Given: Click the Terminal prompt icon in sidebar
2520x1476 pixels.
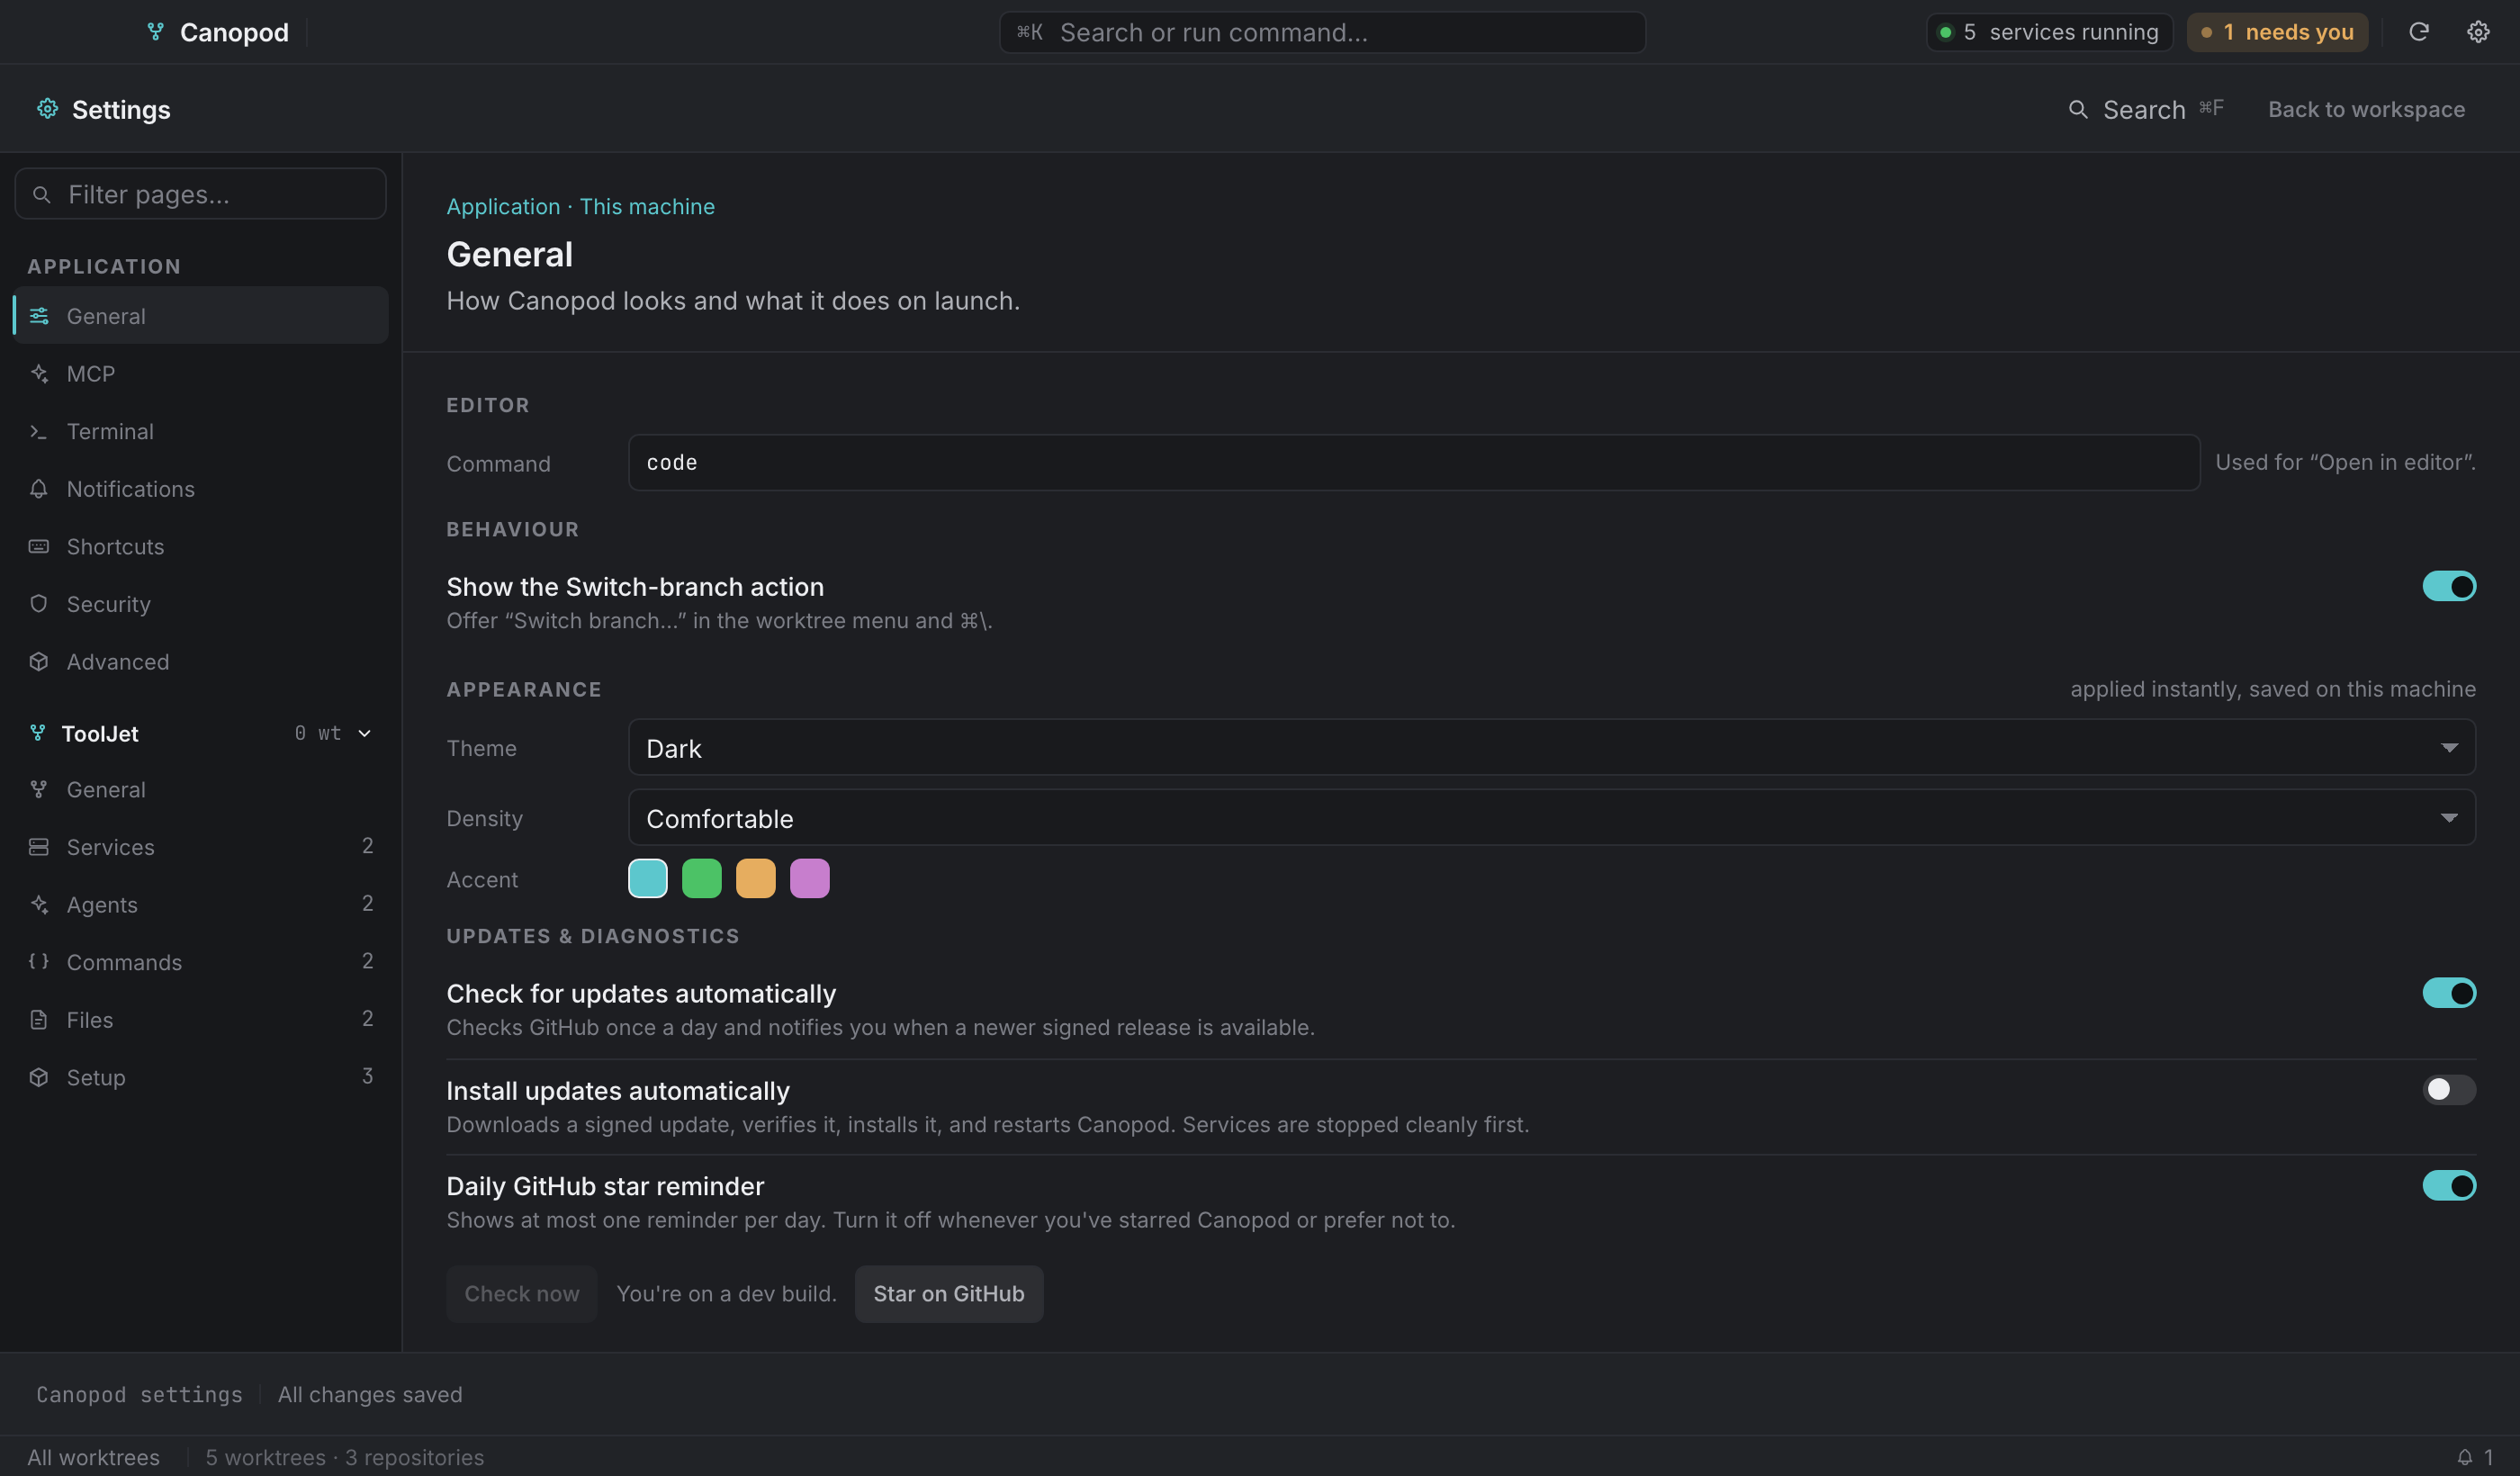Looking at the screenshot, I should (39, 431).
